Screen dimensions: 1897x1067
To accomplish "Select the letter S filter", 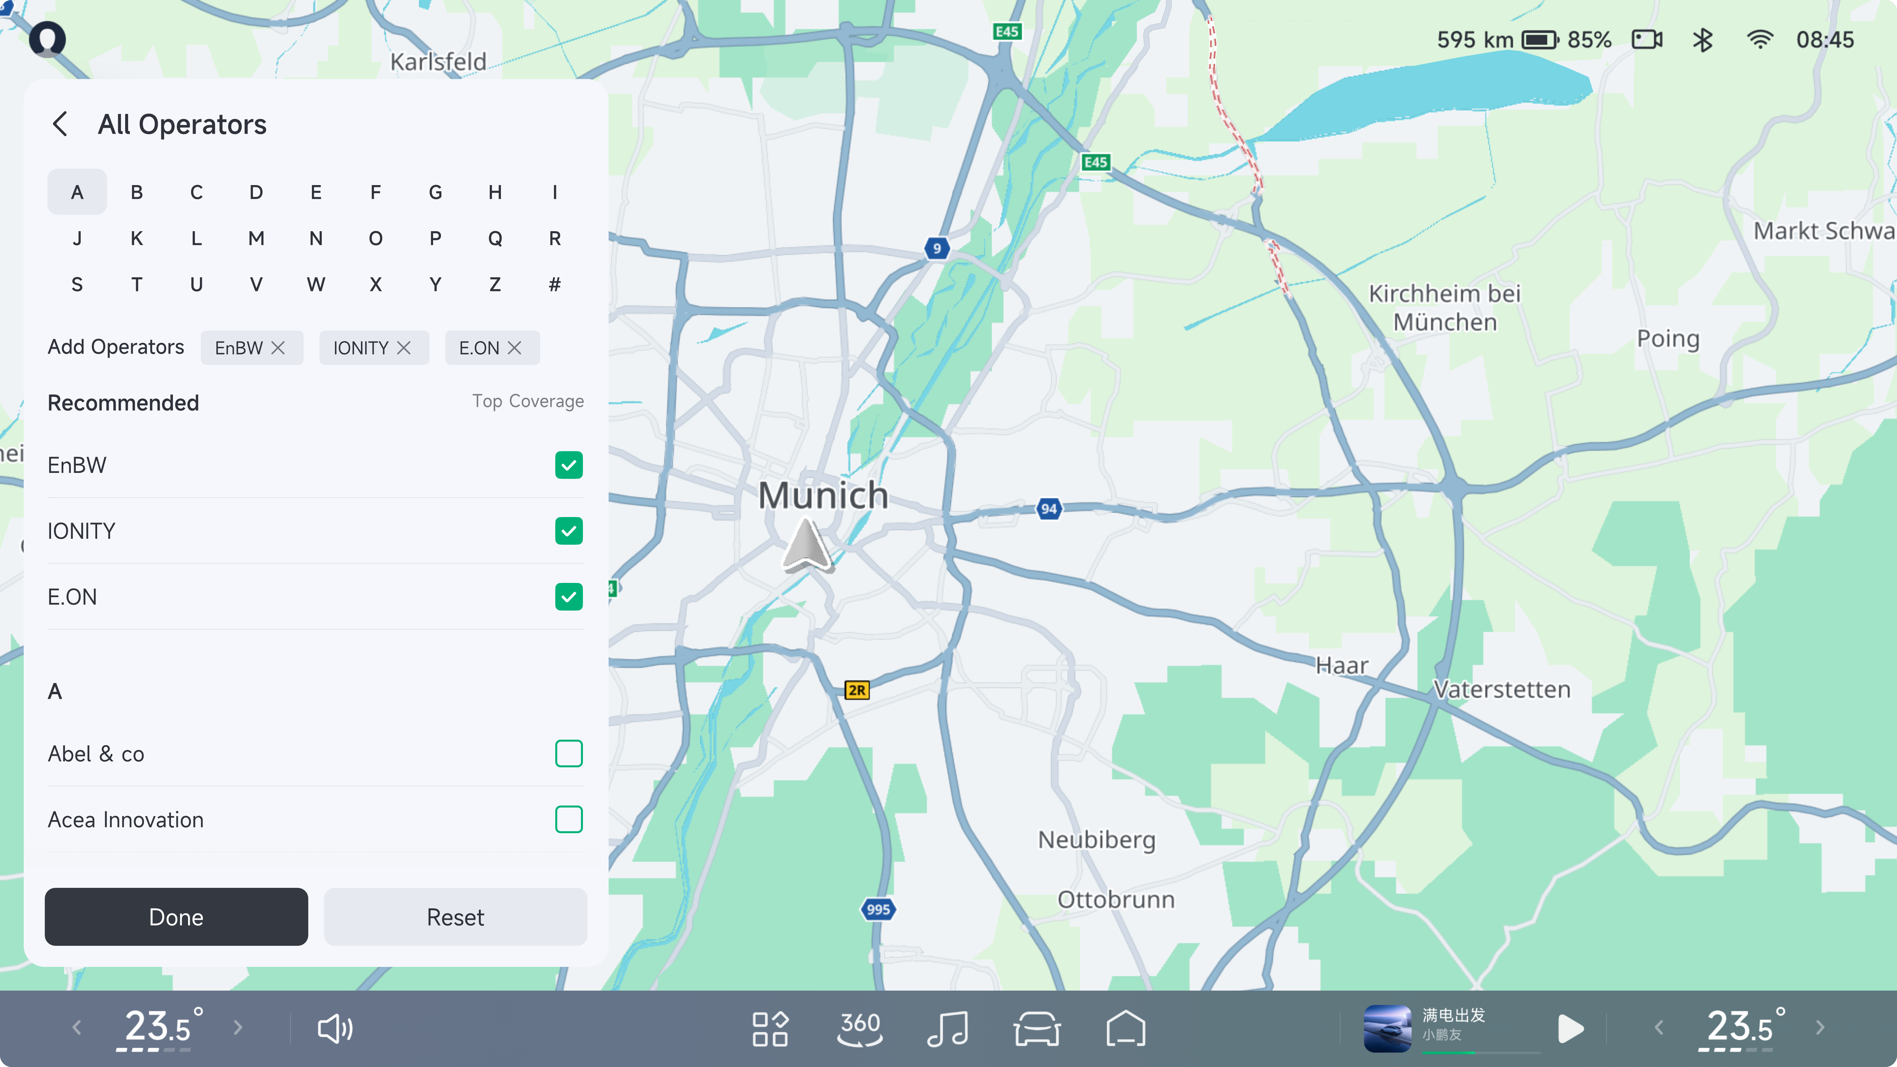I will point(77,284).
